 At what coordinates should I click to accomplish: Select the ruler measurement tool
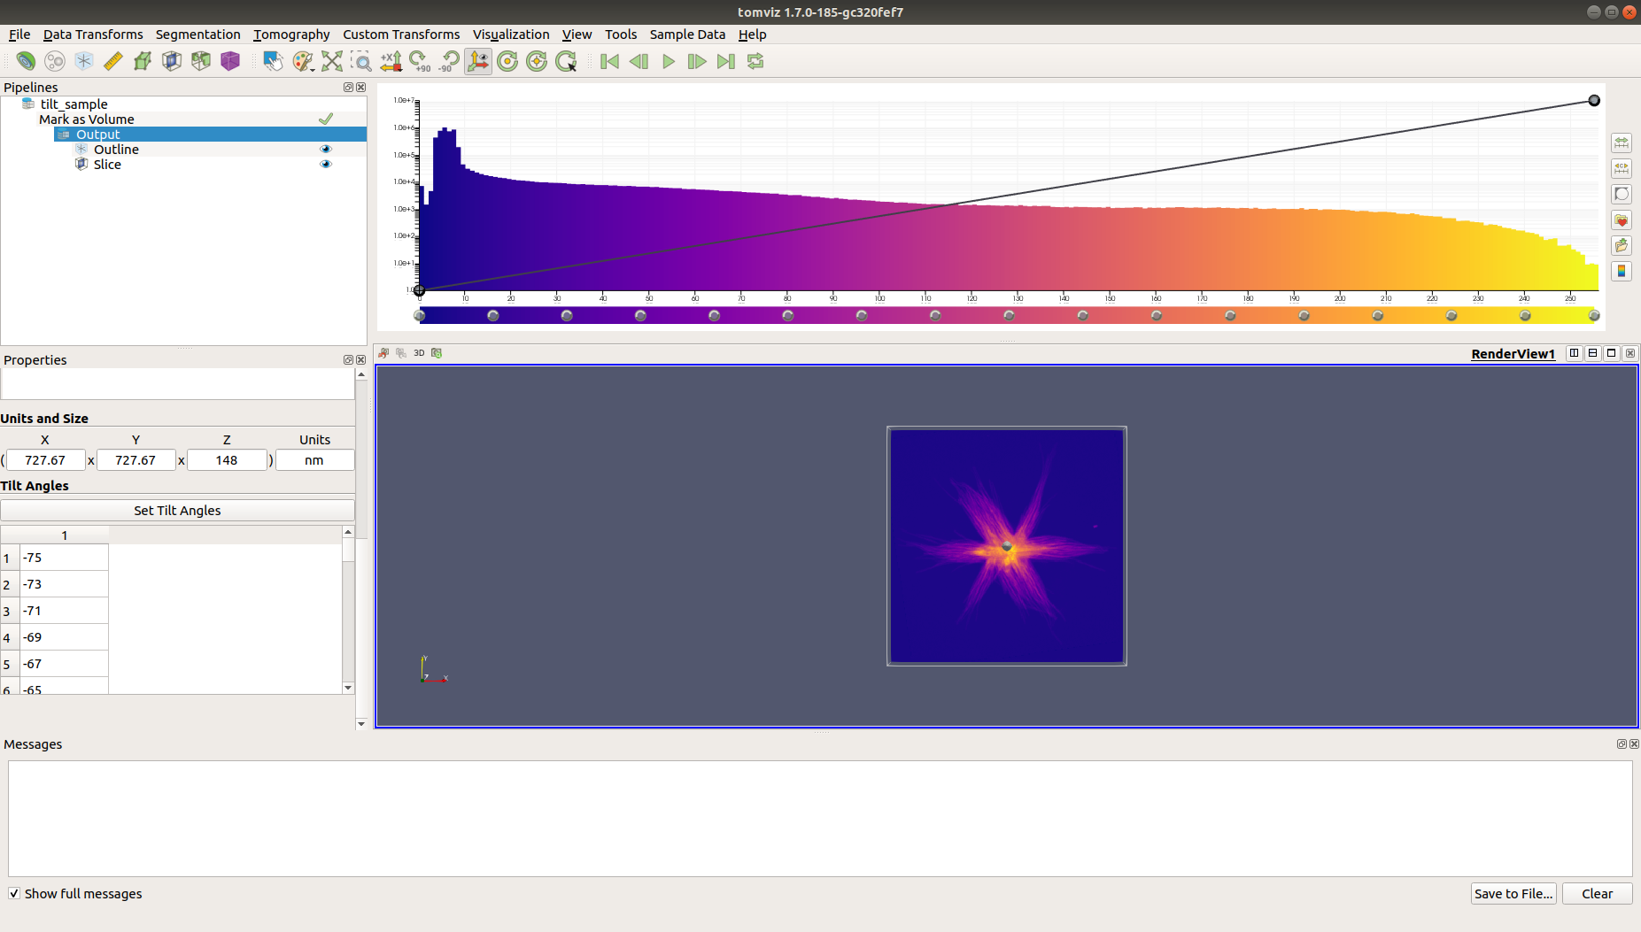(112, 61)
